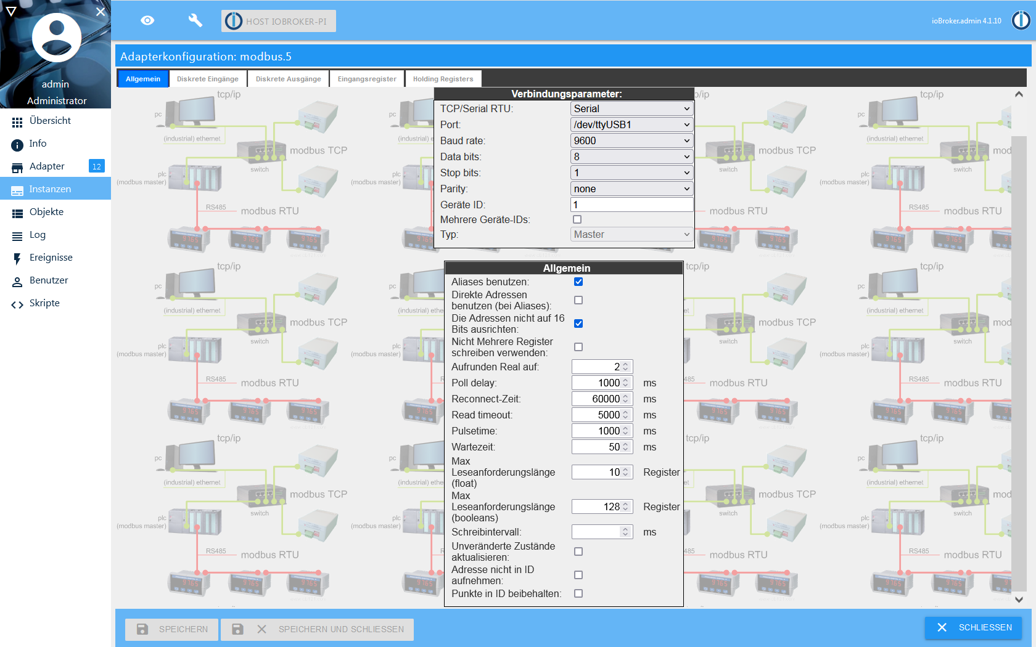Image resolution: width=1036 pixels, height=647 pixels.
Task: Open the Port dropdown /dev/ttyUSB1
Action: point(632,124)
